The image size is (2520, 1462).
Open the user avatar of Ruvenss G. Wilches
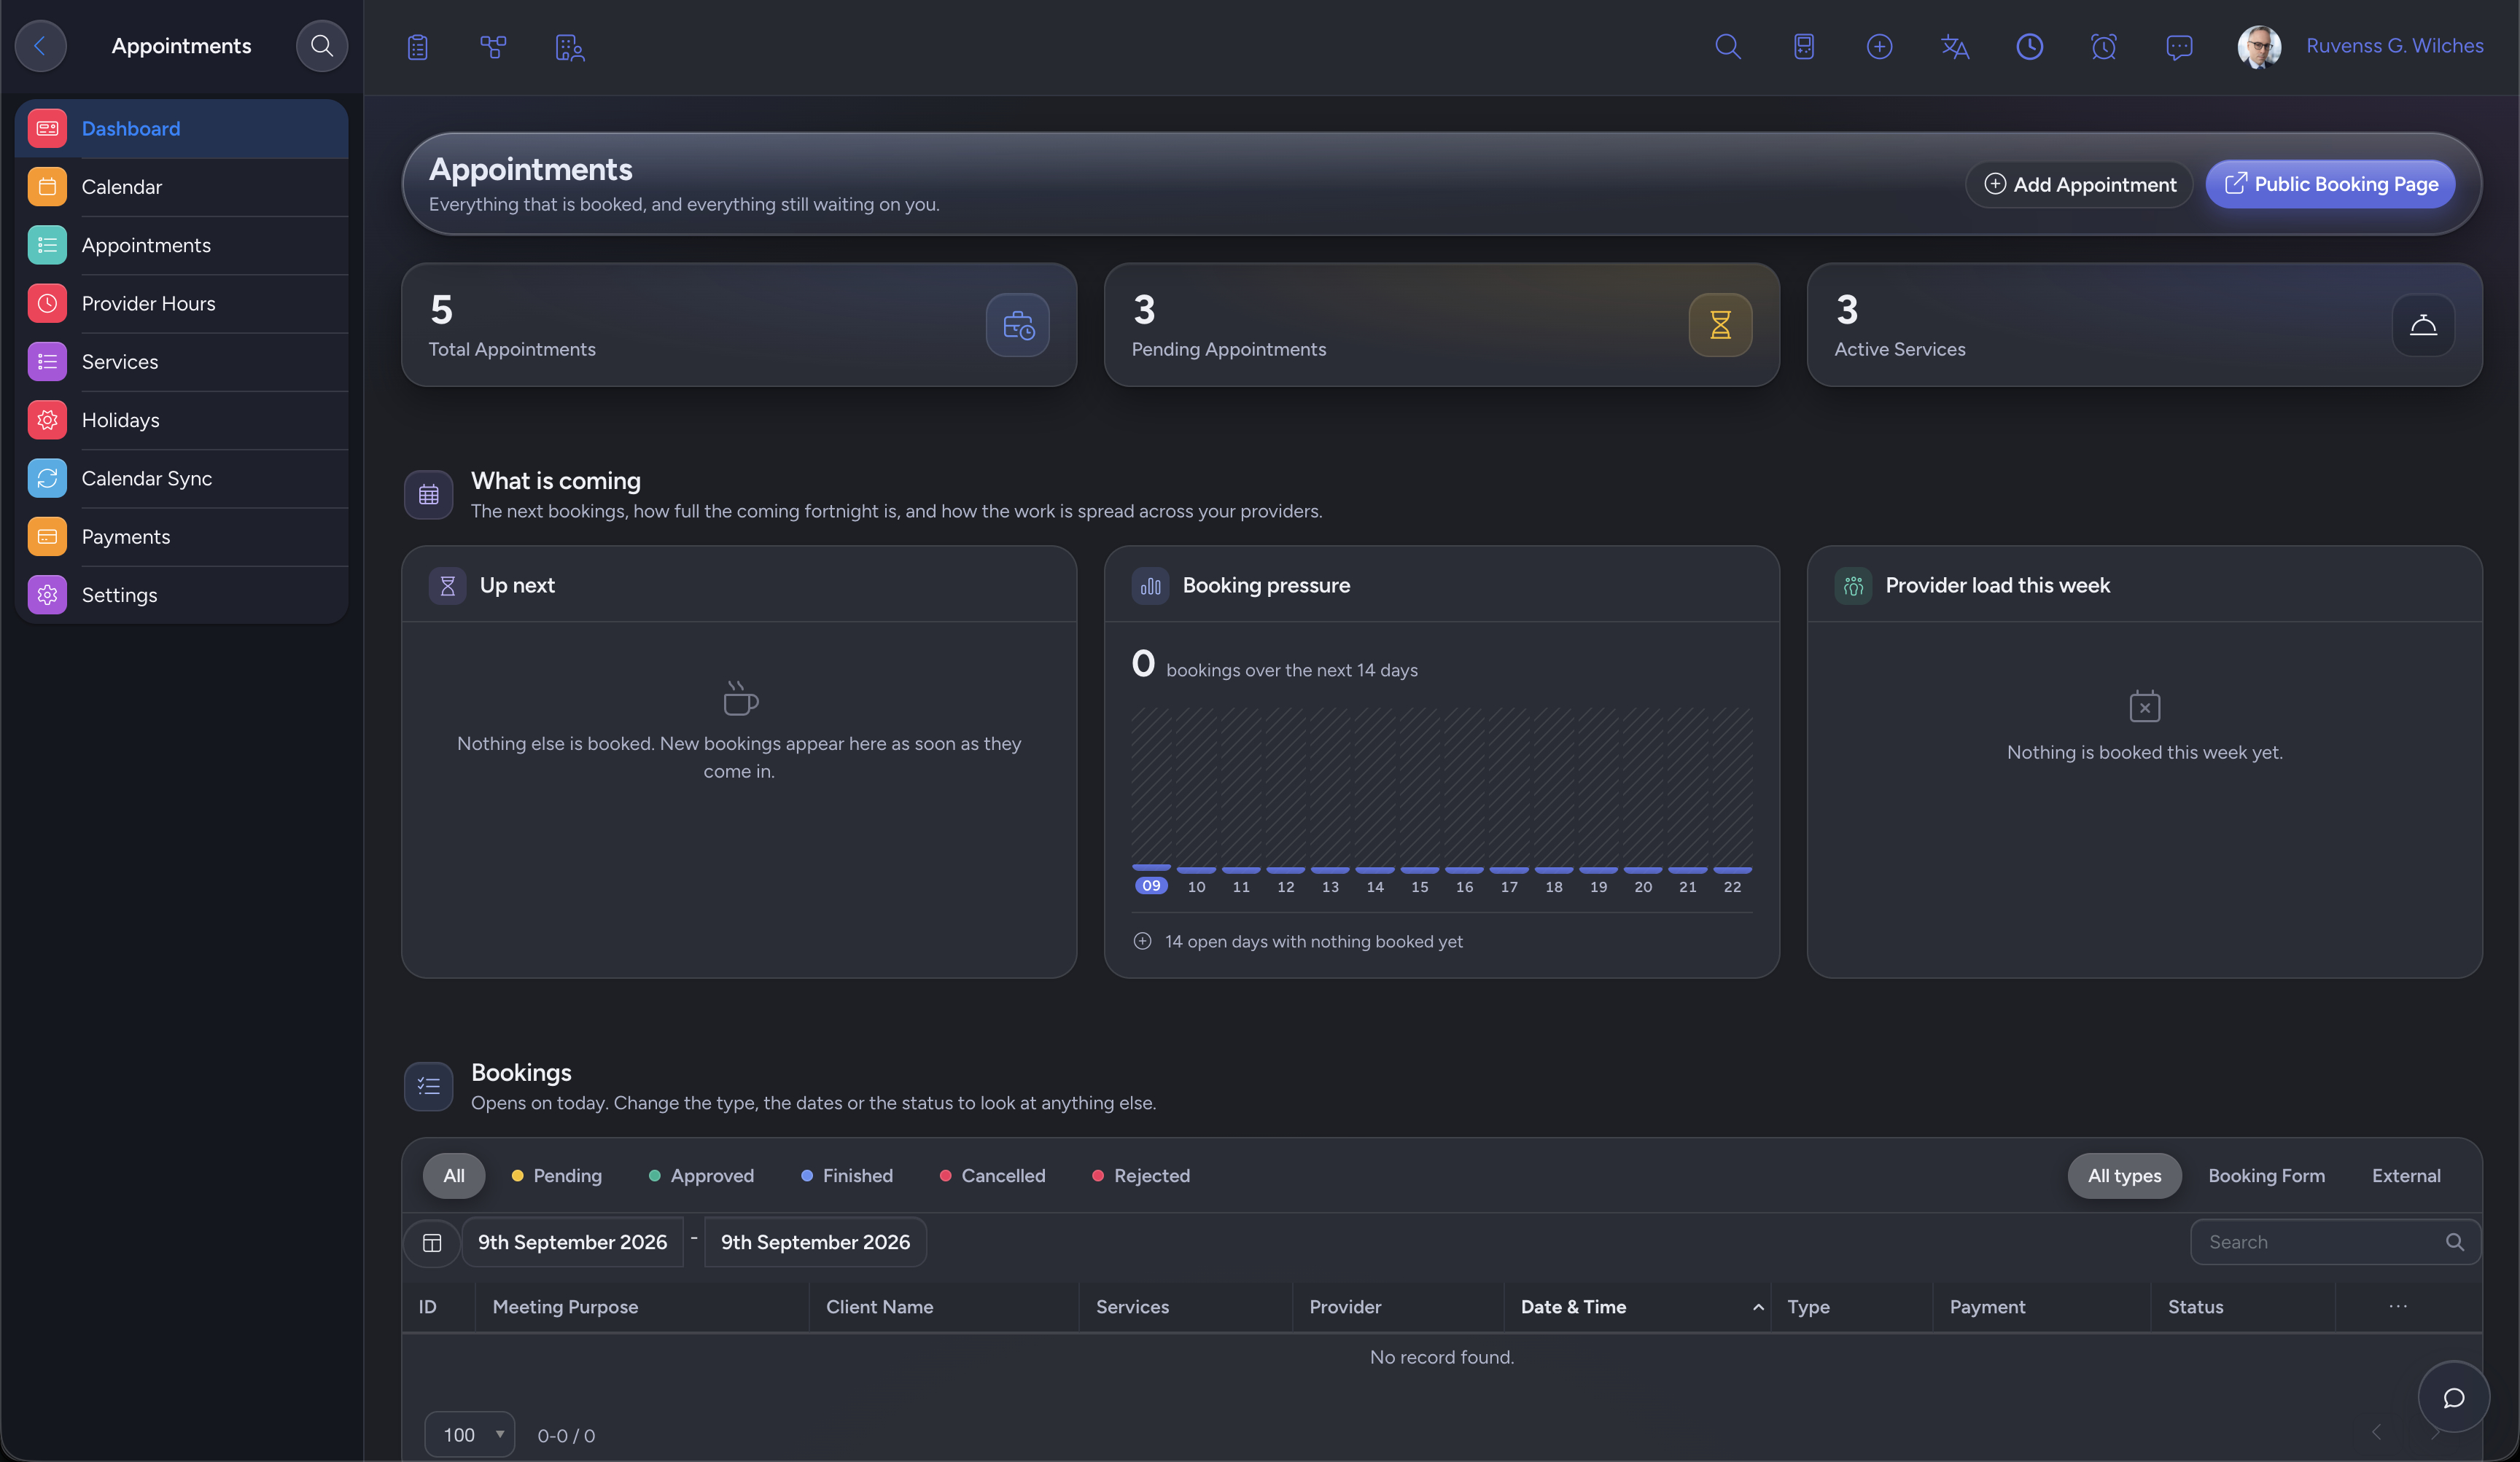[2259, 46]
